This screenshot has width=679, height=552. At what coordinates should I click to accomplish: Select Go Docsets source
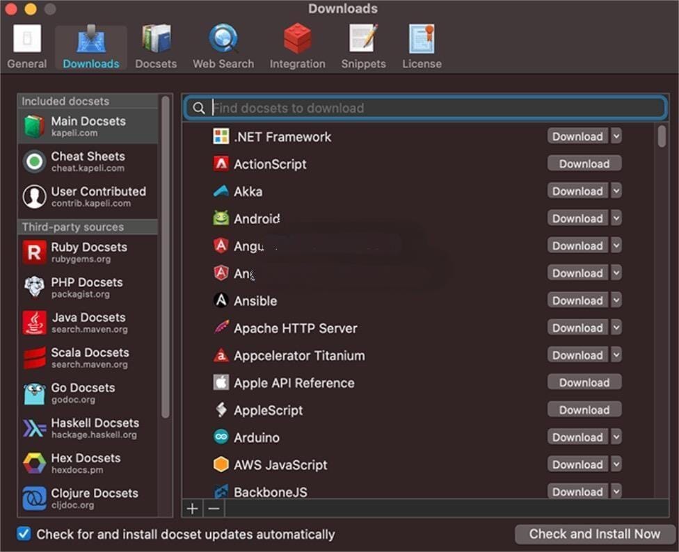[88, 393]
